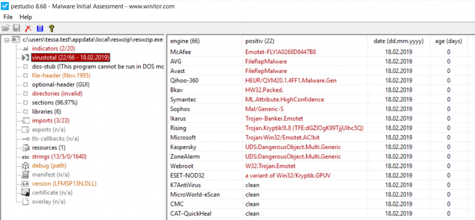Click the Symantec engine name
475x220 pixels.
(x=183, y=100)
